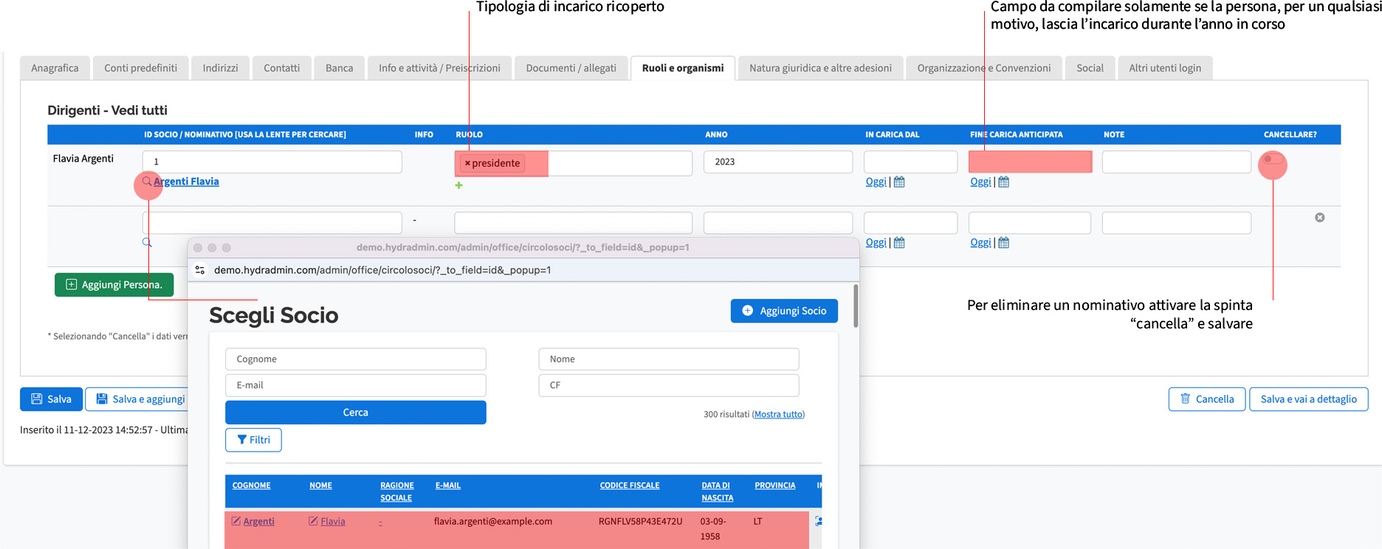Switch to the Social tab
Image resolution: width=1382 pixels, height=549 pixels.
click(1090, 68)
